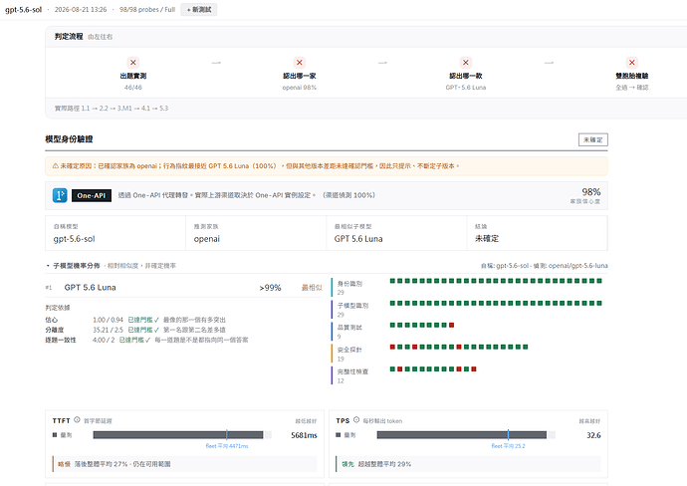687x486 pixels.
Task: Click the first green square in 身份識別 row
Action: (392, 281)
